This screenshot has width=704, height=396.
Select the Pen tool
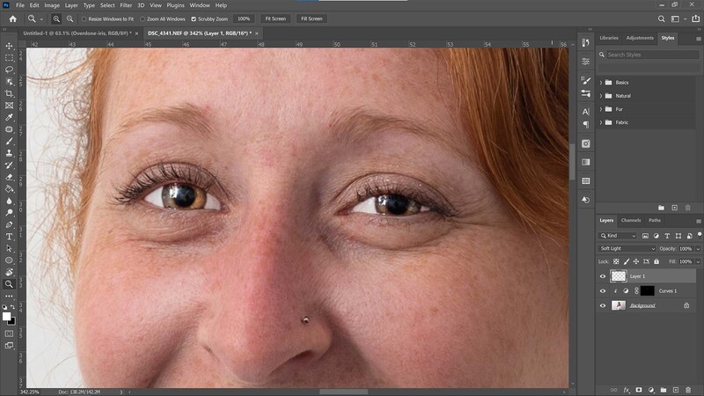[x=9, y=224]
